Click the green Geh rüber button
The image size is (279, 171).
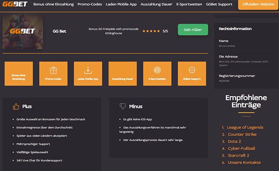click(193, 29)
